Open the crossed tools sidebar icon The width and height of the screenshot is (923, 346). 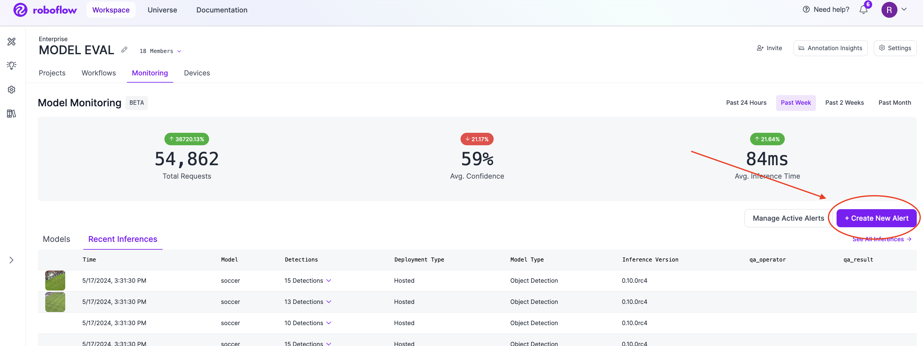click(12, 41)
